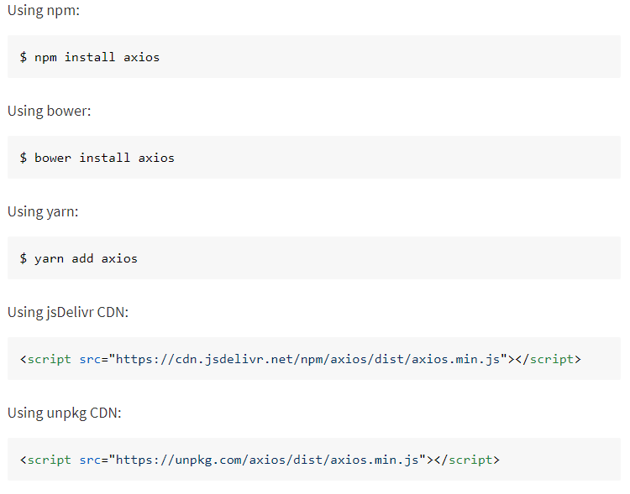The image size is (630, 494).
Task: Click the closing script tag in jsDelivr snippet
Action: pyautogui.click(x=548, y=359)
